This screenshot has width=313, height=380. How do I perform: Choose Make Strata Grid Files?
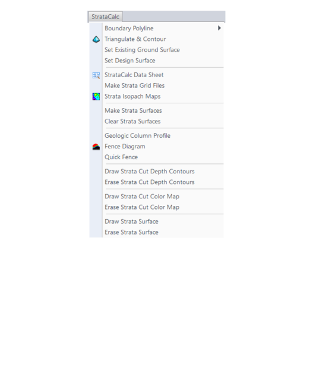[x=156, y=85]
